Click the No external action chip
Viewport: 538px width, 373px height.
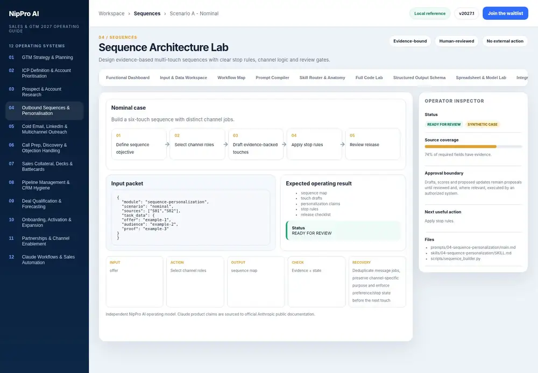coord(505,41)
